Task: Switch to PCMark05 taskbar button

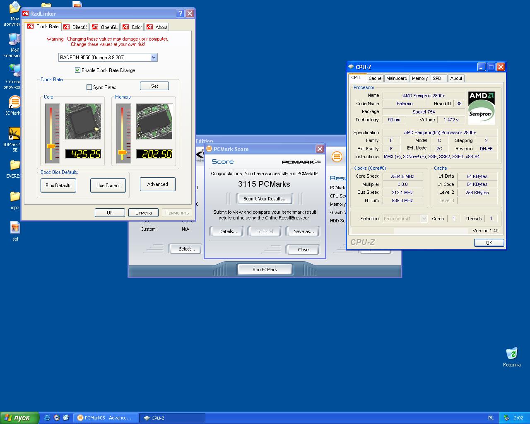Action: point(106,418)
